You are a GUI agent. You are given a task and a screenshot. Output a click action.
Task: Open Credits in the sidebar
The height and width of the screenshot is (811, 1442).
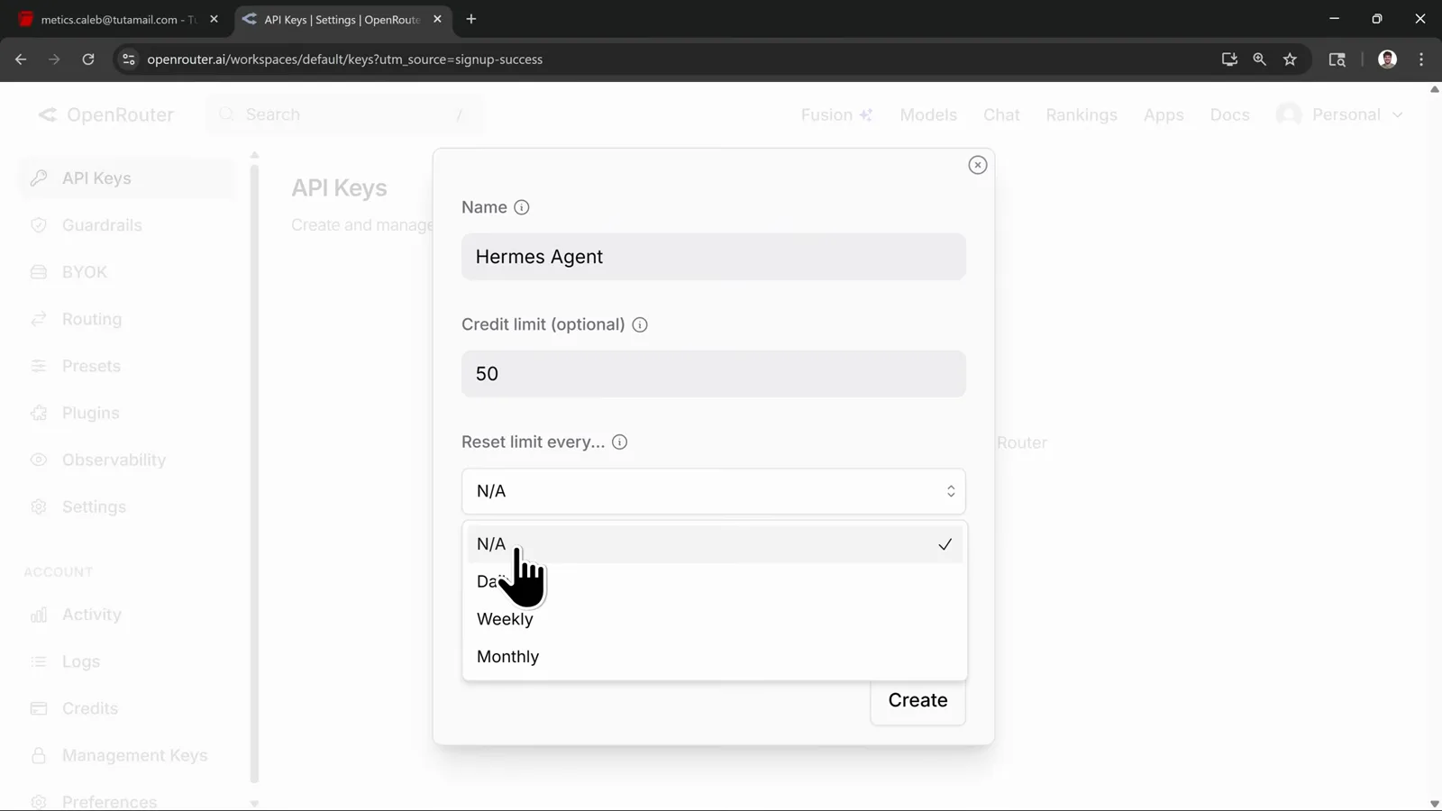point(126,708)
